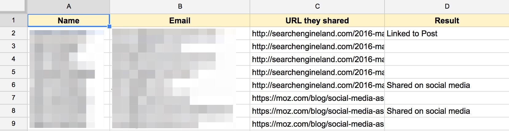Open the searchengineland URL in row 2

[317, 34]
